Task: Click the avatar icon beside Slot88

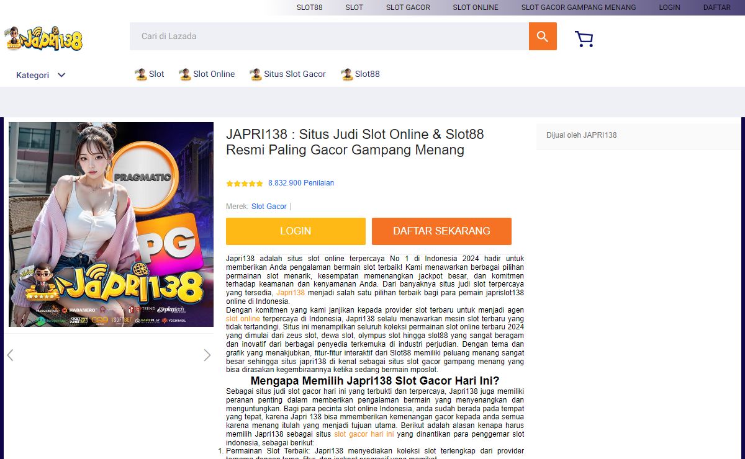Action: pyautogui.click(x=347, y=74)
